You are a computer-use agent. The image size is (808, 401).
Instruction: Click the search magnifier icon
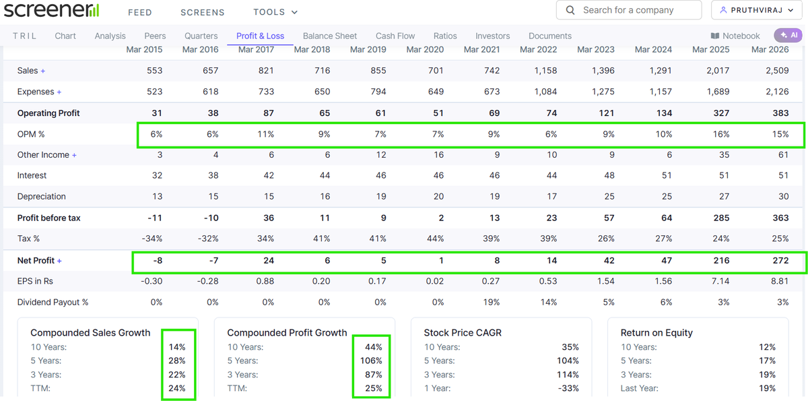coord(571,10)
